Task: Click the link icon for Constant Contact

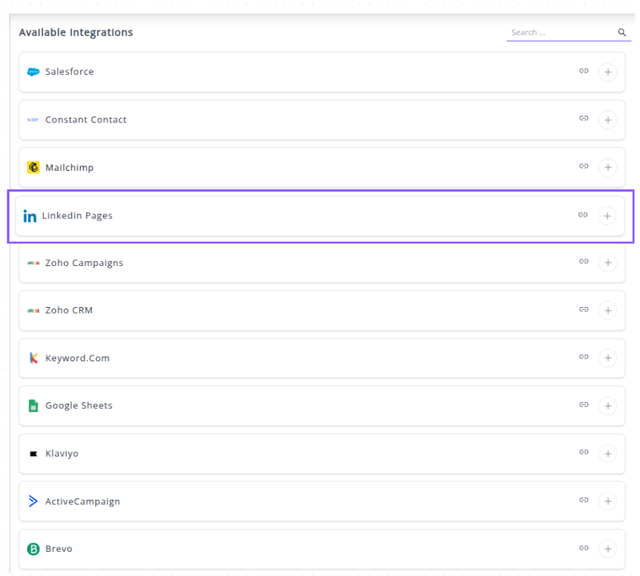Action: pos(584,119)
